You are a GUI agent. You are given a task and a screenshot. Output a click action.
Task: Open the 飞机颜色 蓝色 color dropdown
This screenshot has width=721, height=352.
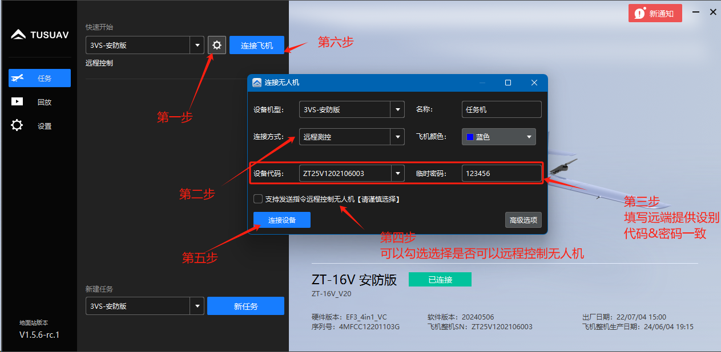coord(499,137)
